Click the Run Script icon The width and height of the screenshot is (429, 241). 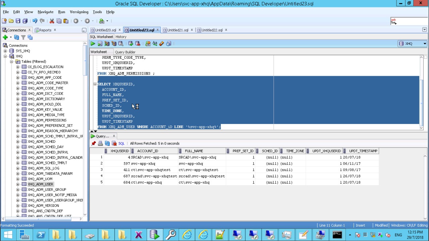click(100, 44)
